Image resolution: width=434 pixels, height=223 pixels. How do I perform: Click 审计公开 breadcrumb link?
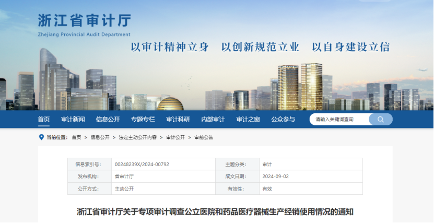click(175, 137)
